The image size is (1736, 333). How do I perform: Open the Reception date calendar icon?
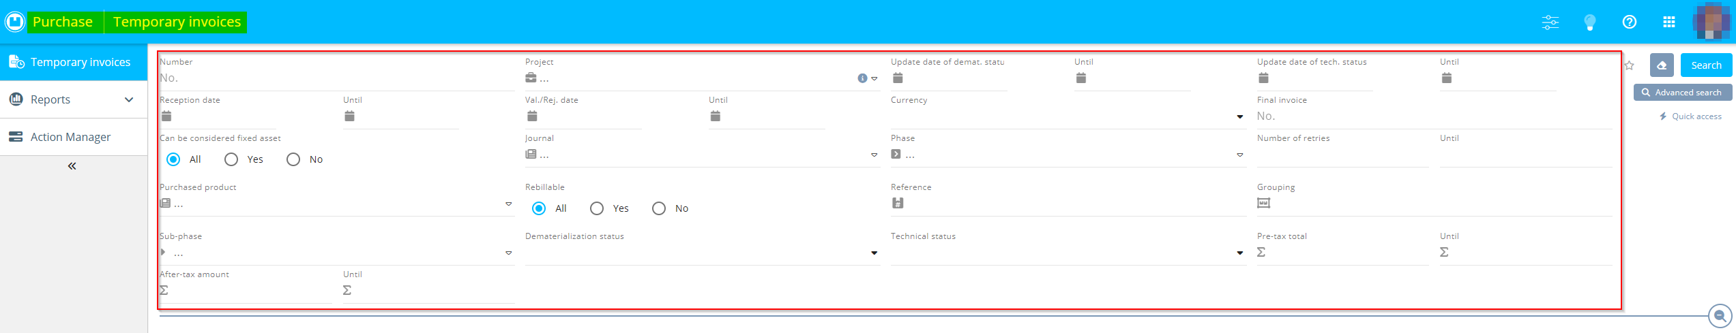point(166,116)
